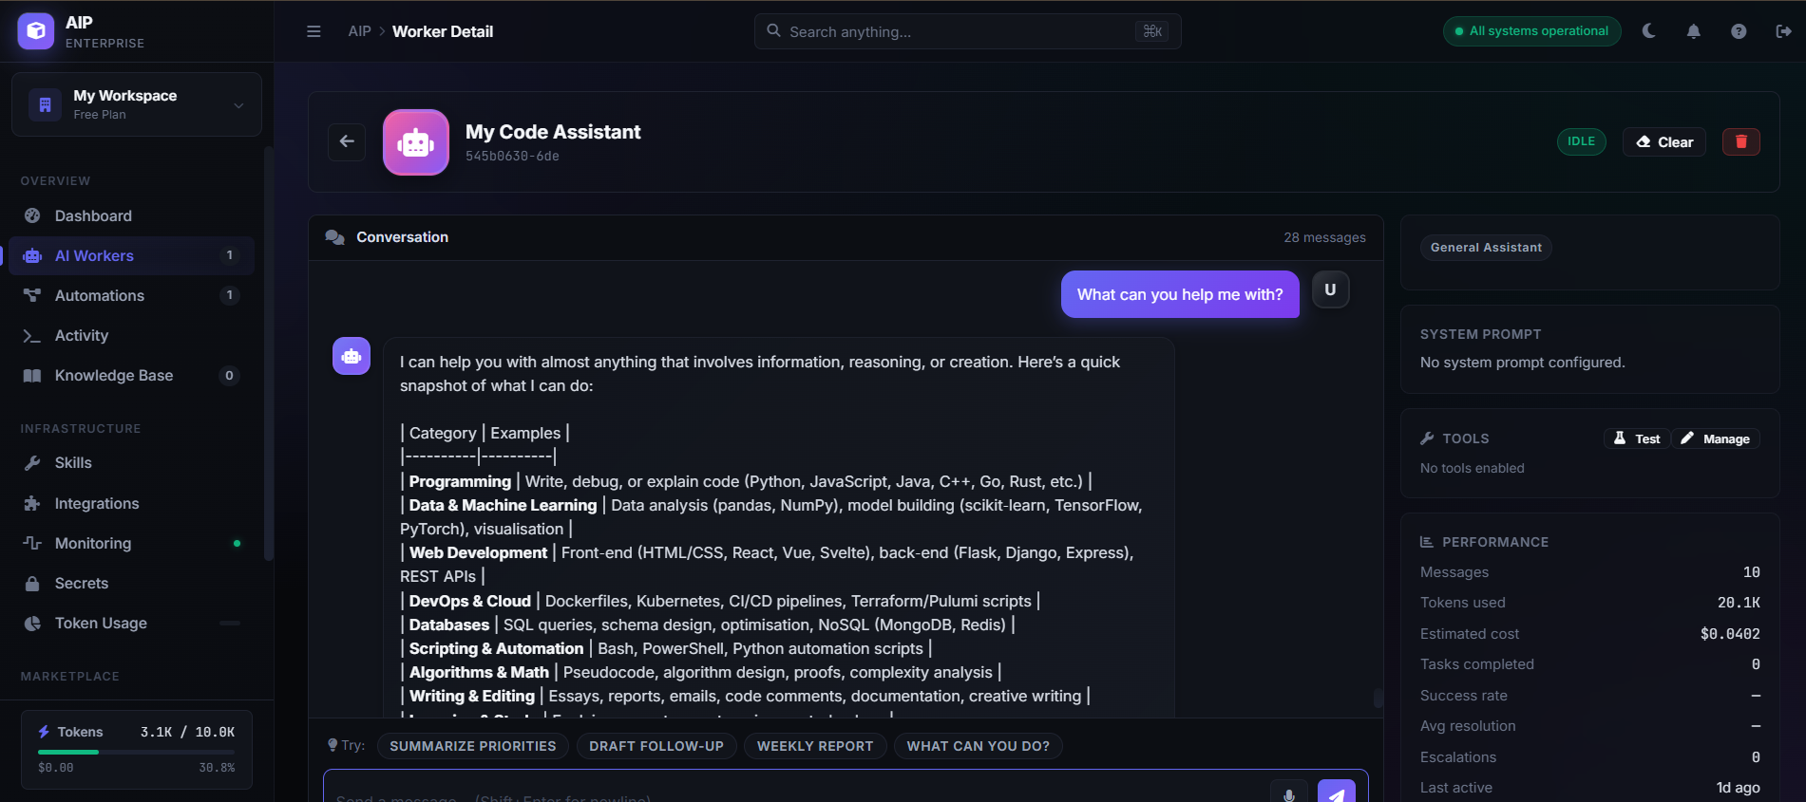Click the Manage tools button
The width and height of the screenshot is (1806, 802).
[x=1716, y=438]
